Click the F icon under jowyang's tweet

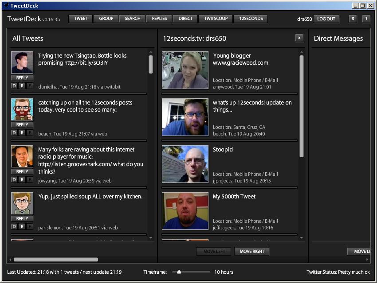pyautogui.click(x=30, y=180)
